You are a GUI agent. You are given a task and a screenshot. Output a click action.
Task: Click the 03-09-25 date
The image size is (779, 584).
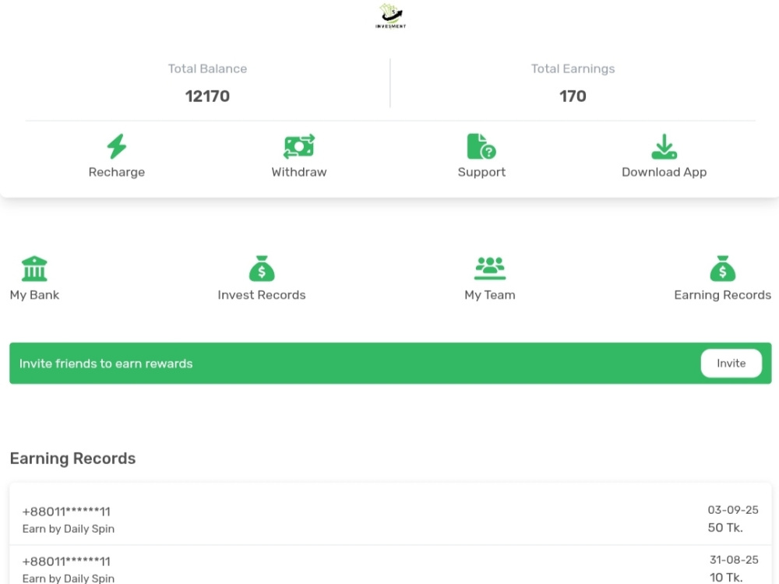click(x=733, y=510)
